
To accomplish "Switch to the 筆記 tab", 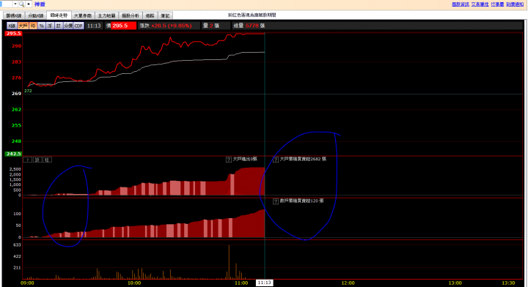I will click(165, 16).
